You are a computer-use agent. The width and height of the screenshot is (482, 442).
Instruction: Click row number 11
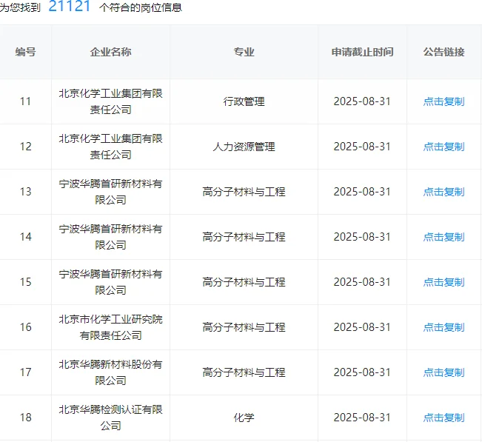pyautogui.click(x=25, y=101)
